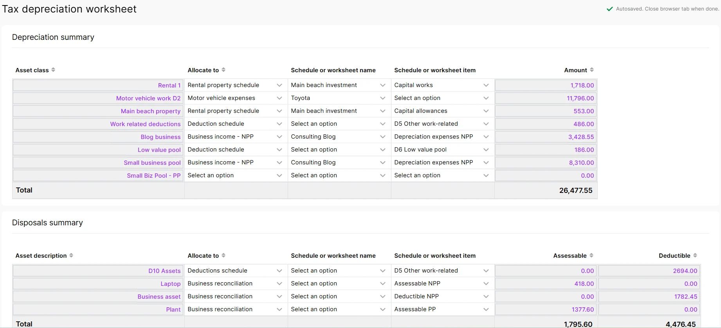The image size is (721, 328).
Task: Click the 1377.60 assessable amount for Plant
Action: pos(546,310)
